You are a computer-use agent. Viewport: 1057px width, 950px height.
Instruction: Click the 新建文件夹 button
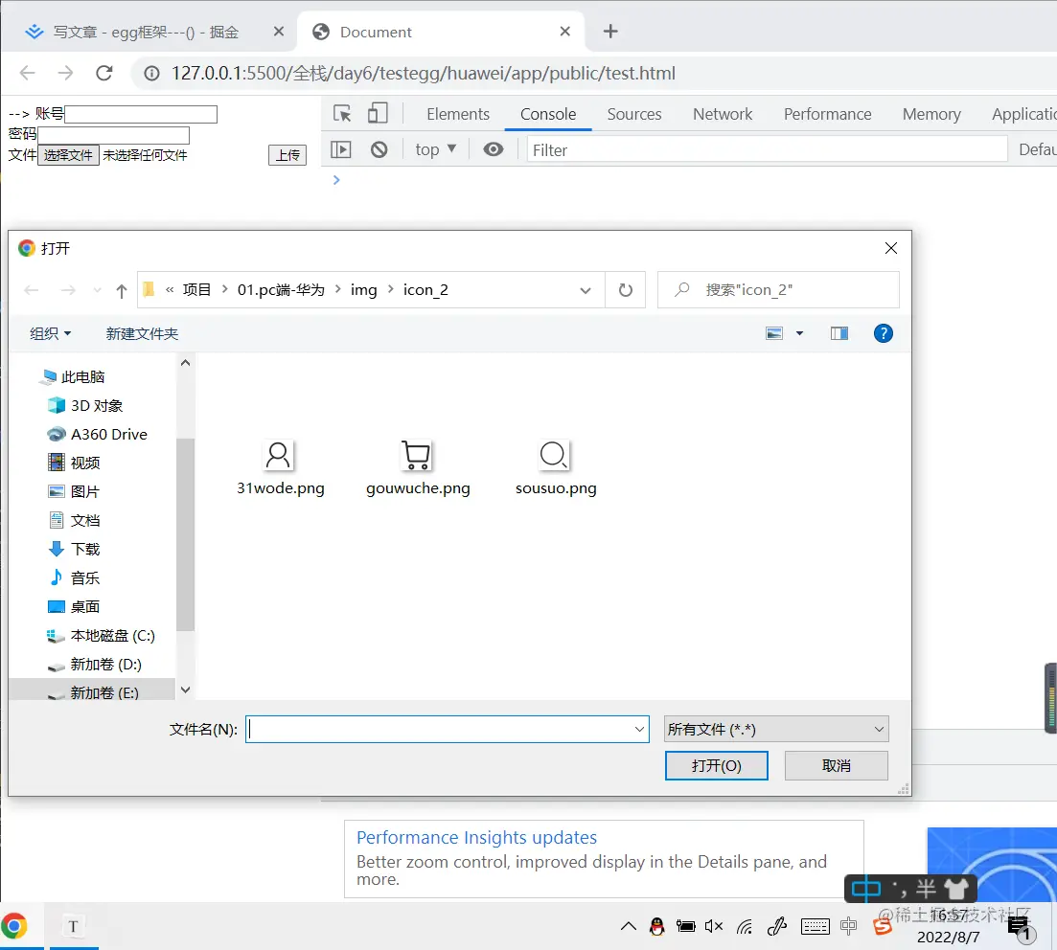click(142, 333)
